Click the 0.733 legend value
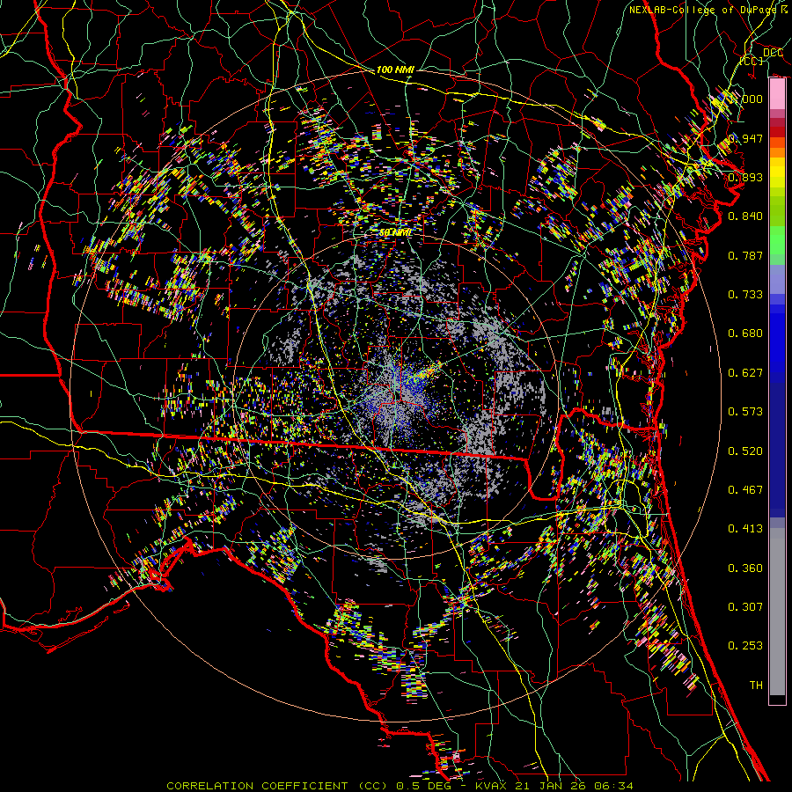 point(745,294)
